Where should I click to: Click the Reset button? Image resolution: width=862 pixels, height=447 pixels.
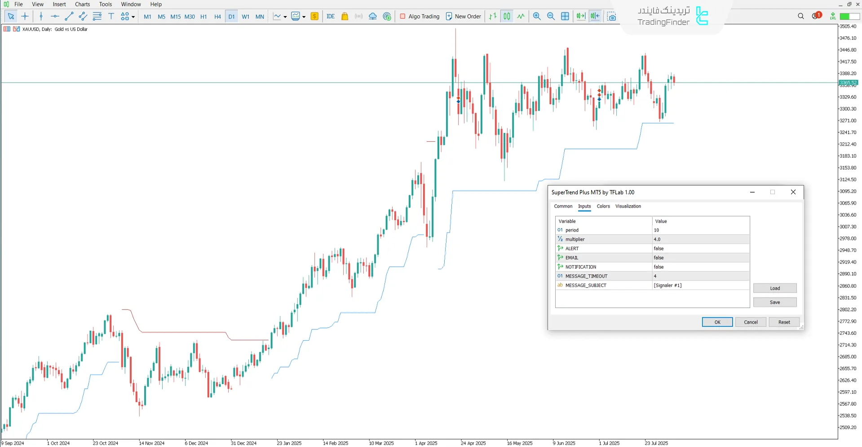click(784, 322)
